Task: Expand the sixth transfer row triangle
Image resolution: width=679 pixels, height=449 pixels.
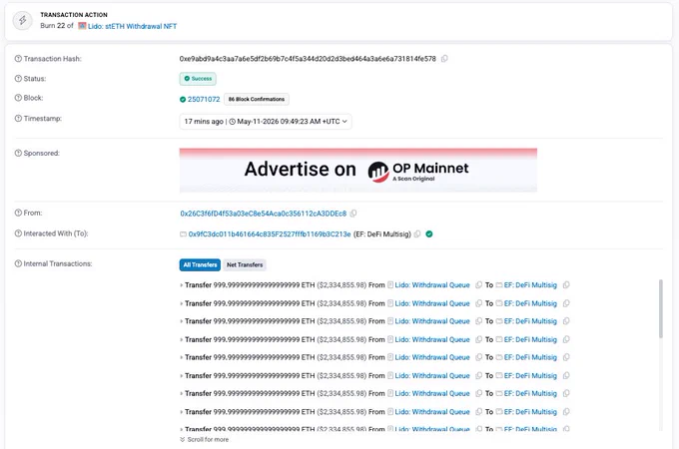Action: [181, 375]
